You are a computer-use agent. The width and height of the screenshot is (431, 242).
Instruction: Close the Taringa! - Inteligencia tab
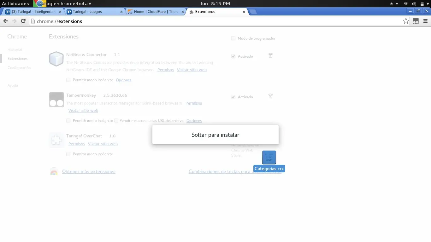pos(60,12)
